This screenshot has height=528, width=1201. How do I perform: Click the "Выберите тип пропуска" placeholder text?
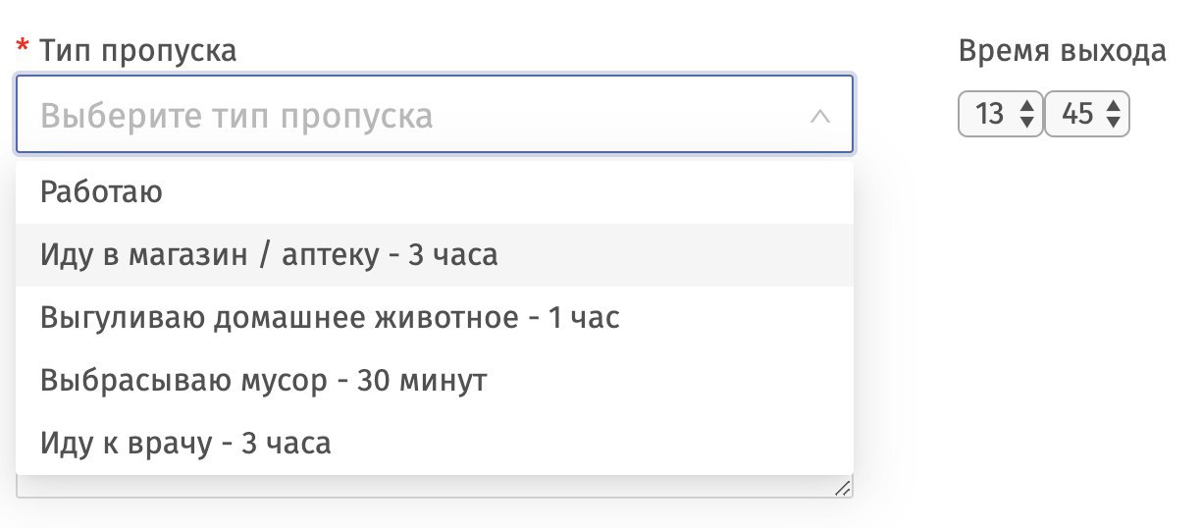pos(236,117)
